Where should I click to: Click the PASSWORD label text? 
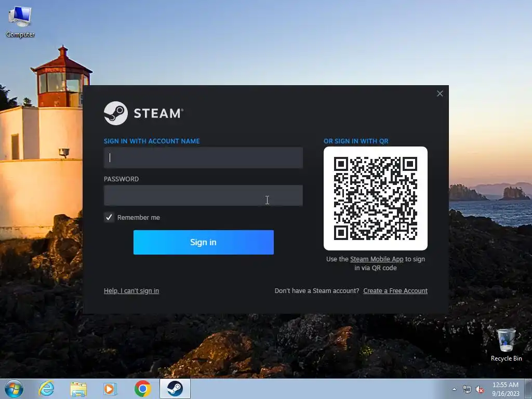tap(121, 179)
